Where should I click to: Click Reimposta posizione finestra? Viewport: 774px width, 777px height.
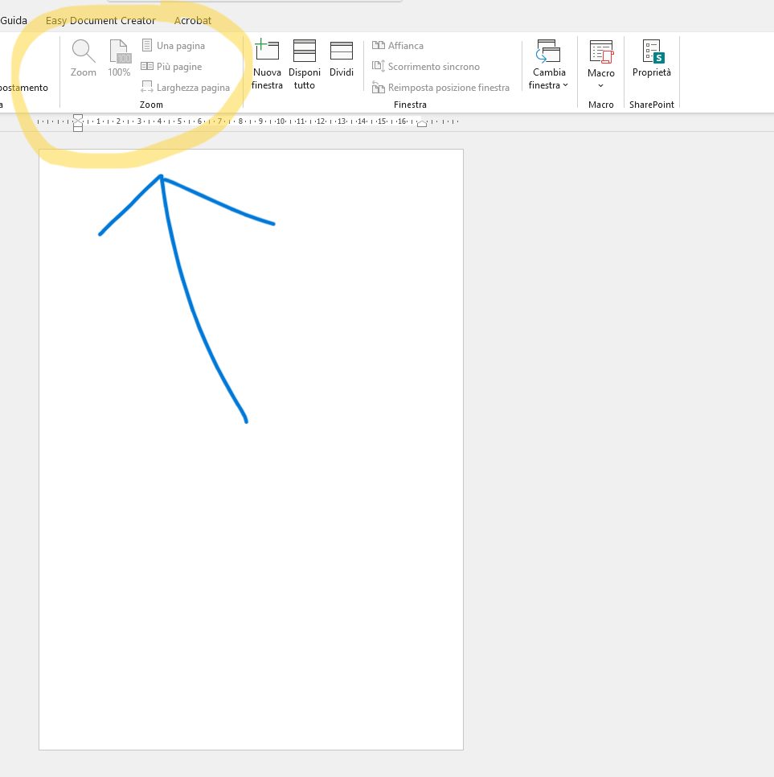coord(440,87)
